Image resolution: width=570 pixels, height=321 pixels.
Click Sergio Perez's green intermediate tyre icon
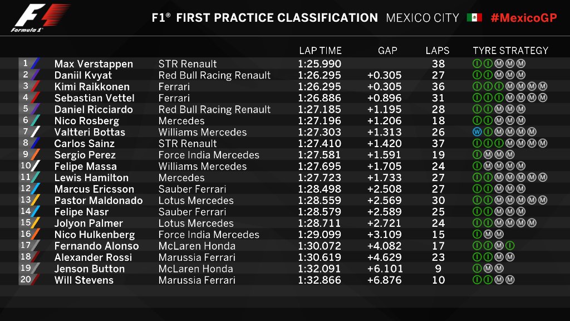(476, 155)
